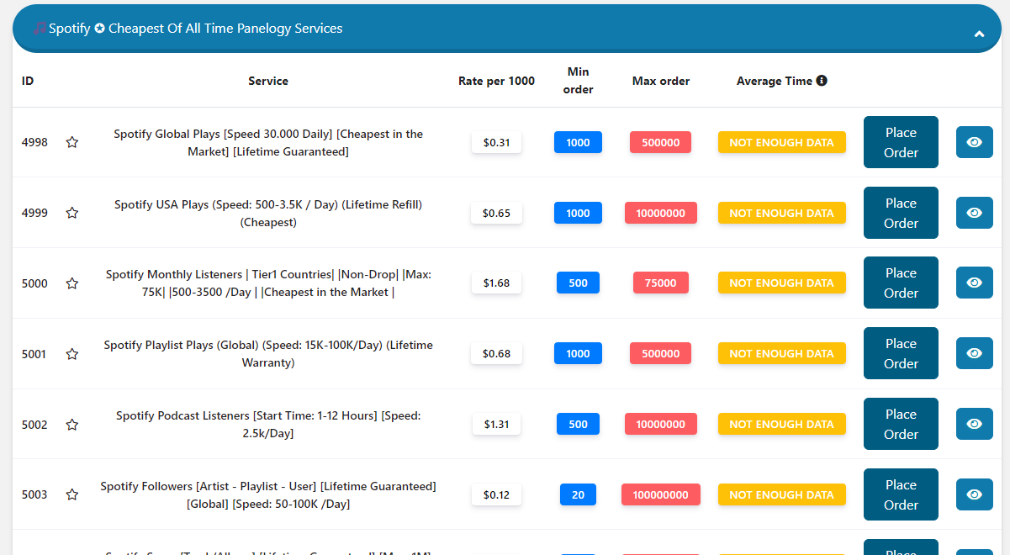Screen dimensions: 1010x555
Task: Click star beside Spotify Playlist Plays
Action: pyautogui.click(x=72, y=355)
